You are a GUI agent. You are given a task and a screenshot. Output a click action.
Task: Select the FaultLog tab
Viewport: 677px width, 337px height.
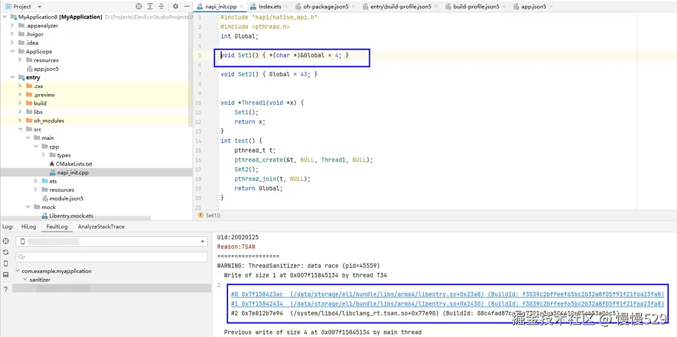click(x=57, y=227)
